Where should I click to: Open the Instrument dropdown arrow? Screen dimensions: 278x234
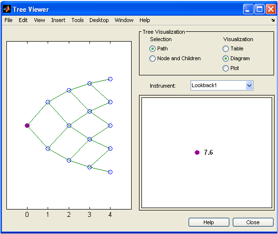(x=250, y=86)
